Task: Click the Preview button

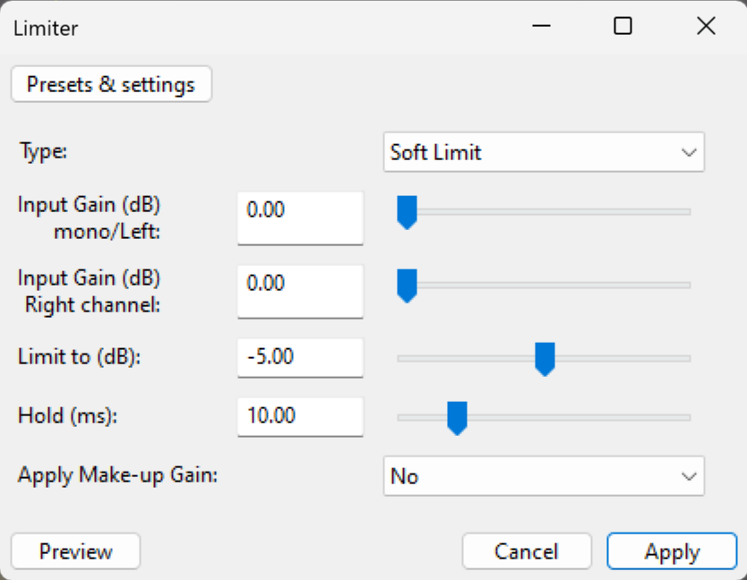Action: (x=75, y=550)
